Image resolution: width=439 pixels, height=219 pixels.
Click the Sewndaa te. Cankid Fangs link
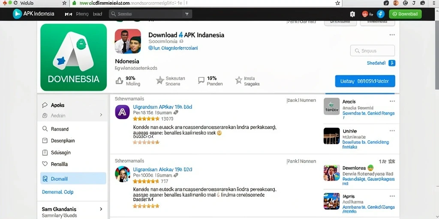click(x=368, y=113)
